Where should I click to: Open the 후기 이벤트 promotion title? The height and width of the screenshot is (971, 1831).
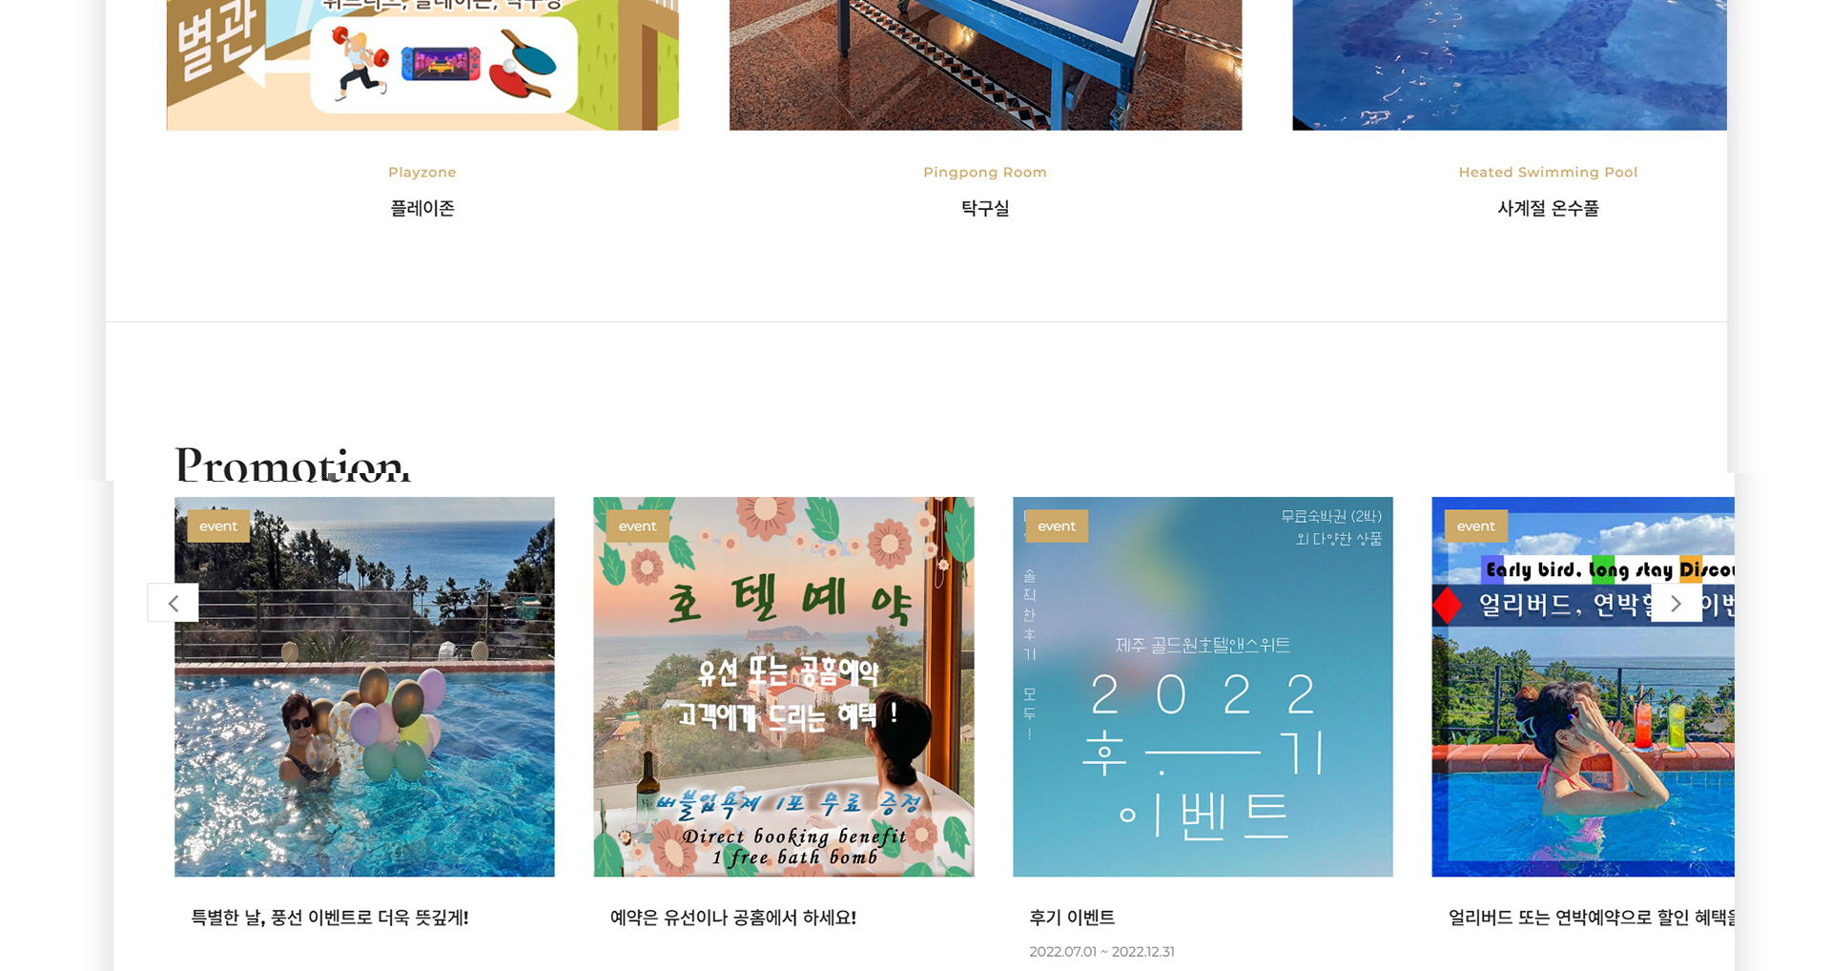1072,918
